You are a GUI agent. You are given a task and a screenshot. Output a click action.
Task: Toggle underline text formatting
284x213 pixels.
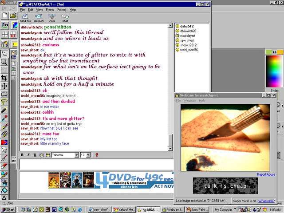coord(35,155)
